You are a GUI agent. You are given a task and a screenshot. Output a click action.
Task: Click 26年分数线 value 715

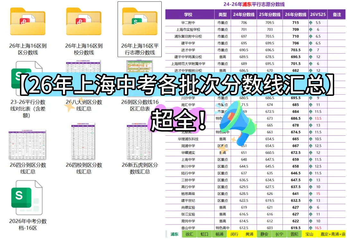point(296,22)
